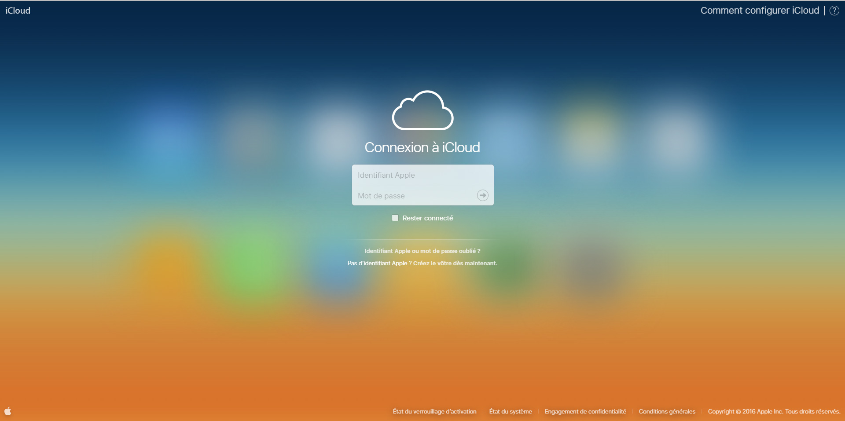The height and width of the screenshot is (421, 845).
Task: Click the Apple logo in the footer
Action: [8, 411]
